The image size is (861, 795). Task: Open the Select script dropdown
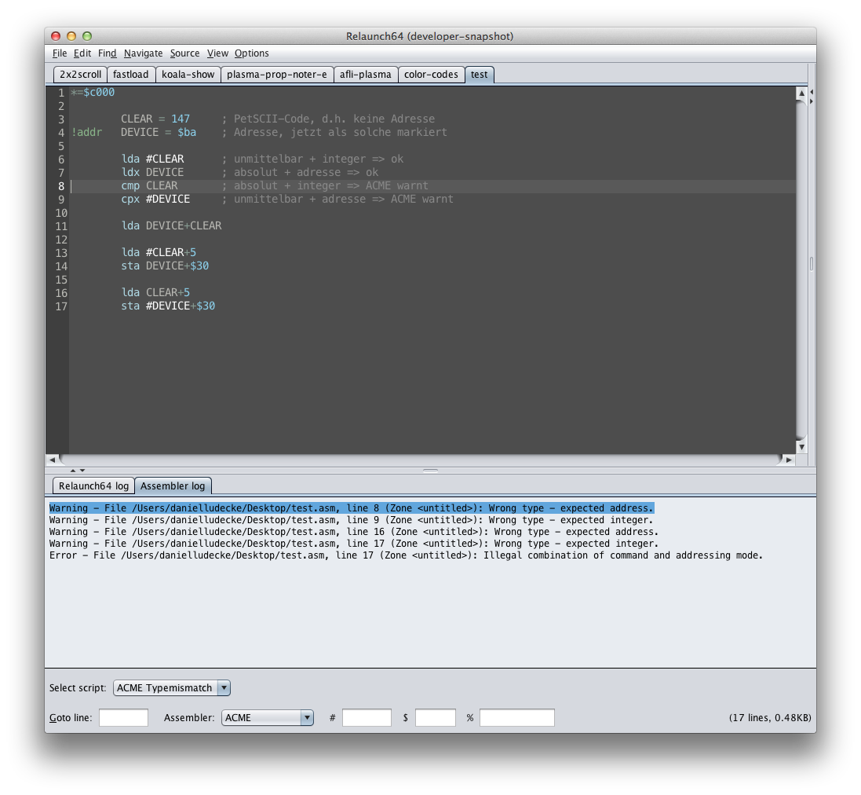click(x=172, y=688)
